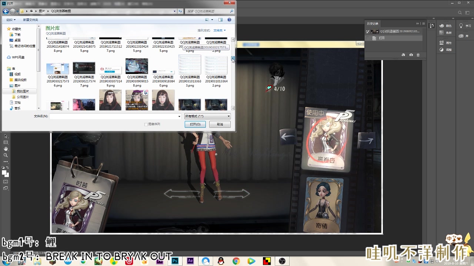The width and height of the screenshot is (474, 266).
Task: Select the Zoom tool in Photoshop toolbar
Action: coord(6,155)
